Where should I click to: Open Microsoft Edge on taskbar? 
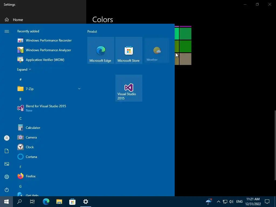pyautogui.click(x=46, y=202)
